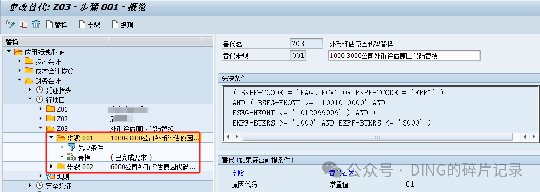Expand the Z02 substitution folder
540x192 pixels.
(x=41, y=119)
